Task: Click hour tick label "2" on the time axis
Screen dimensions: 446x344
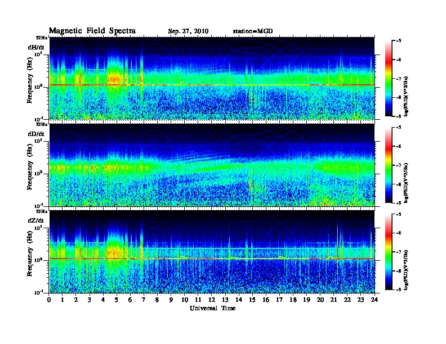Action: pyautogui.click(x=76, y=300)
